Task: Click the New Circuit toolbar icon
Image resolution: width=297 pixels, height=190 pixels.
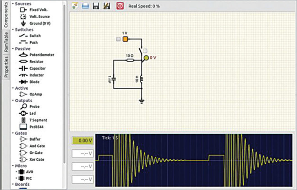Action: coord(74,6)
